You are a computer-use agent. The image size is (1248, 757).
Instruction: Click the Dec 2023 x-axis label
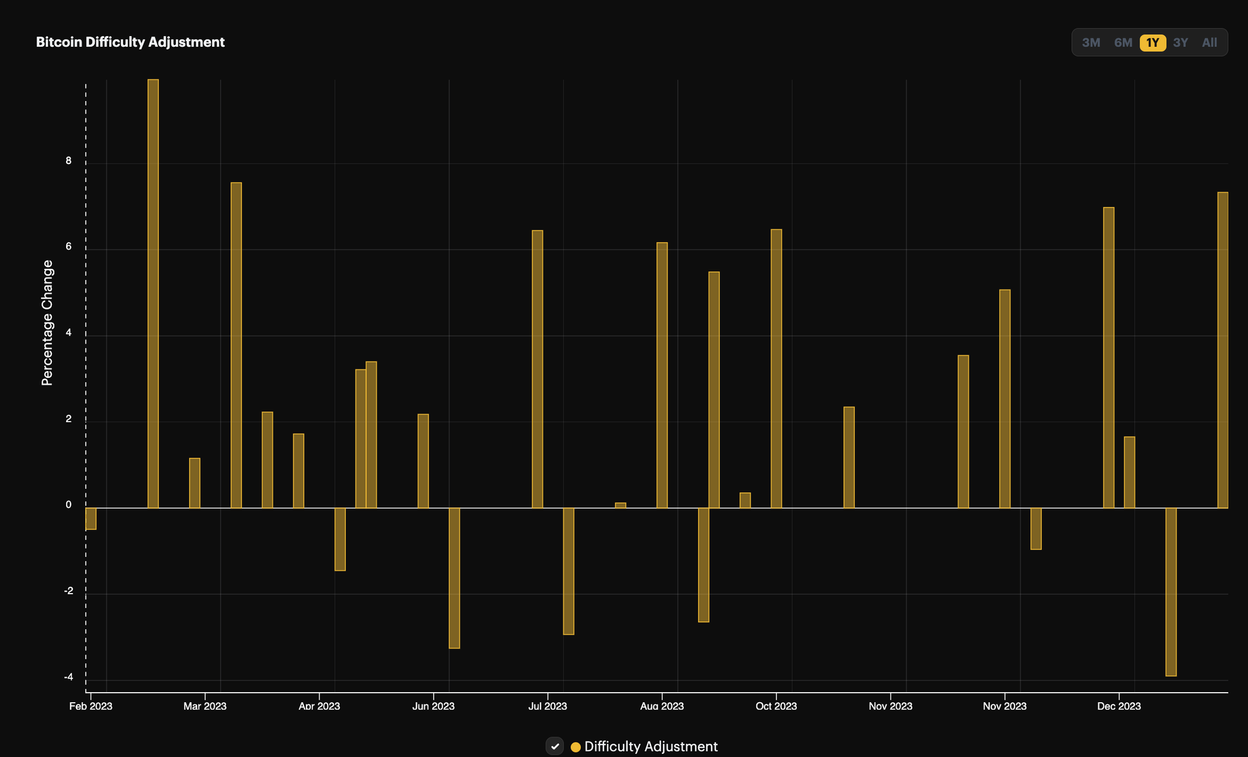[1119, 706]
